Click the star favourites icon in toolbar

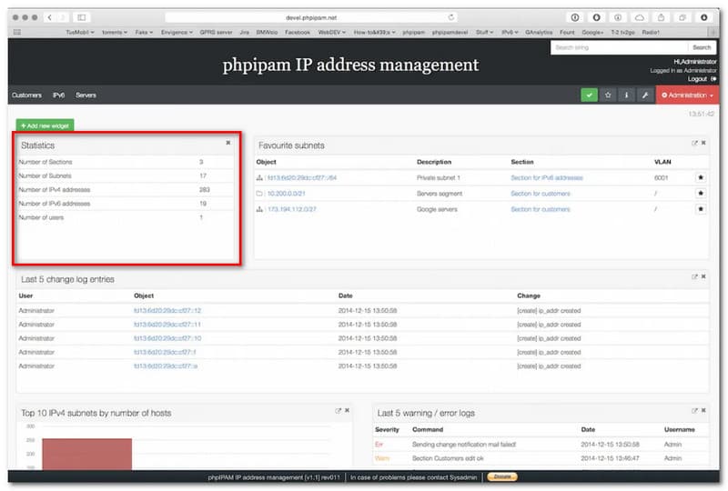(x=608, y=95)
